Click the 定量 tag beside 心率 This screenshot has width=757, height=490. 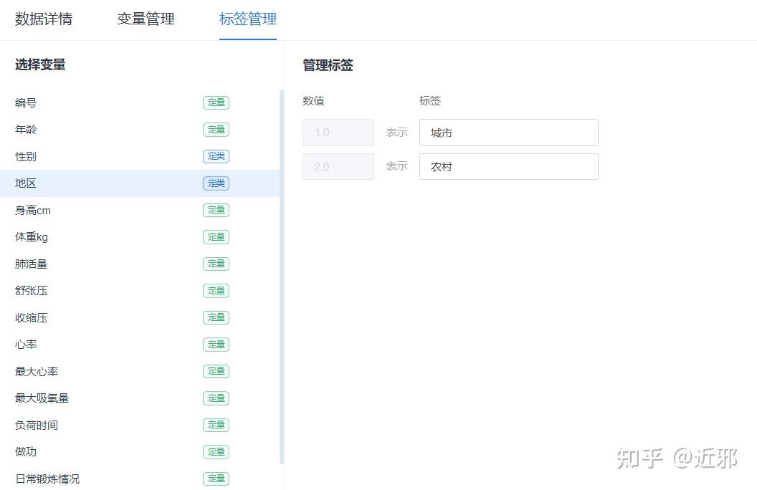coord(216,345)
